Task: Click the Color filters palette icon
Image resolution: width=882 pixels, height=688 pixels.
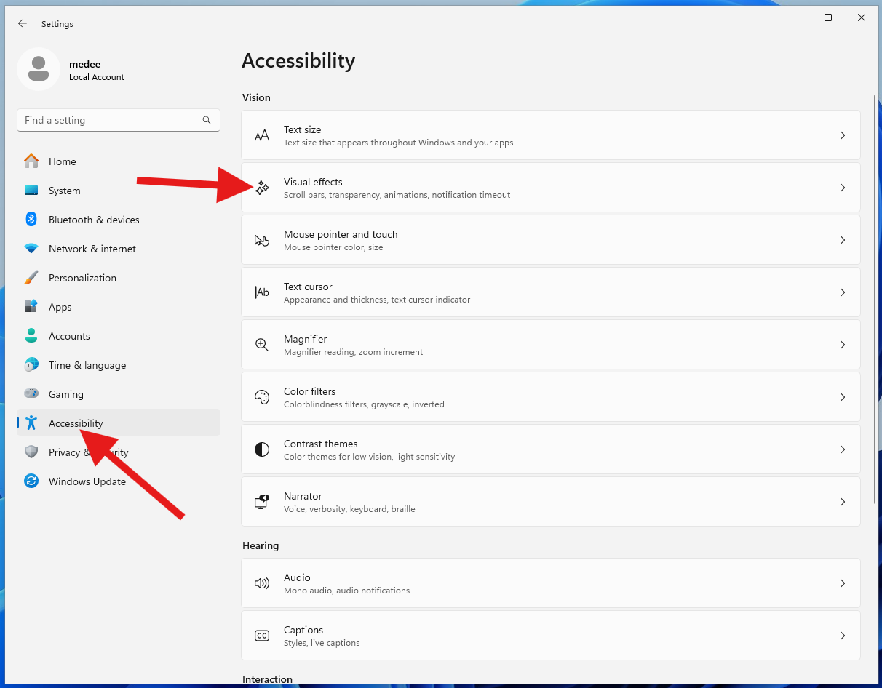Action: coord(262,397)
